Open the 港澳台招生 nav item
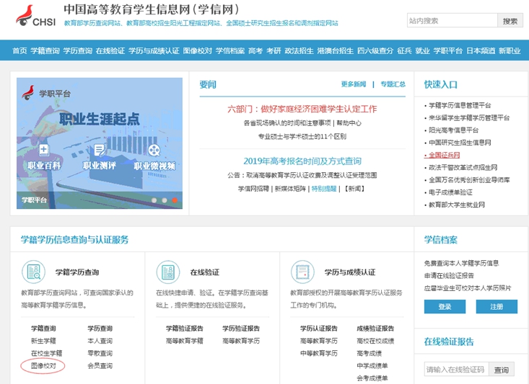529x384 pixels. pyautogui.click(x=336, y=51)
